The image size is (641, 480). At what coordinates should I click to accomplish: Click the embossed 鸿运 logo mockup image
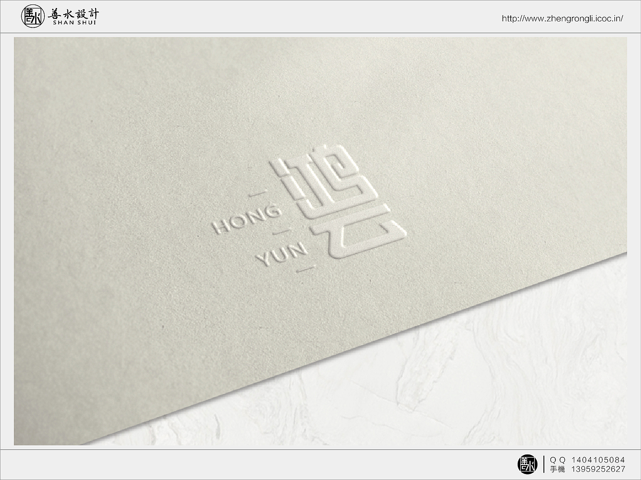tap(320, 241)
